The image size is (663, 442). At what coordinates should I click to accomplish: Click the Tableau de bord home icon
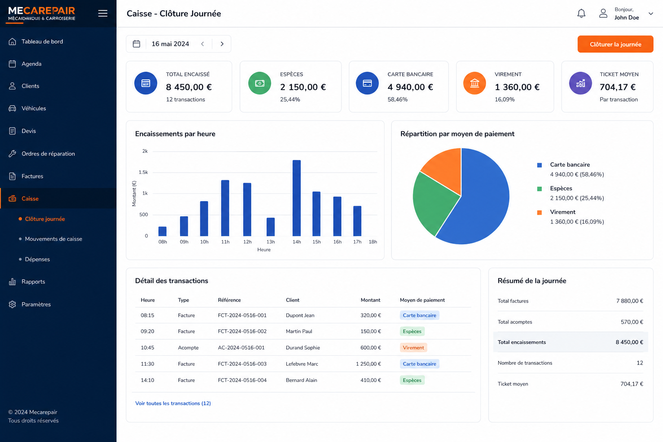coord(13,41)
